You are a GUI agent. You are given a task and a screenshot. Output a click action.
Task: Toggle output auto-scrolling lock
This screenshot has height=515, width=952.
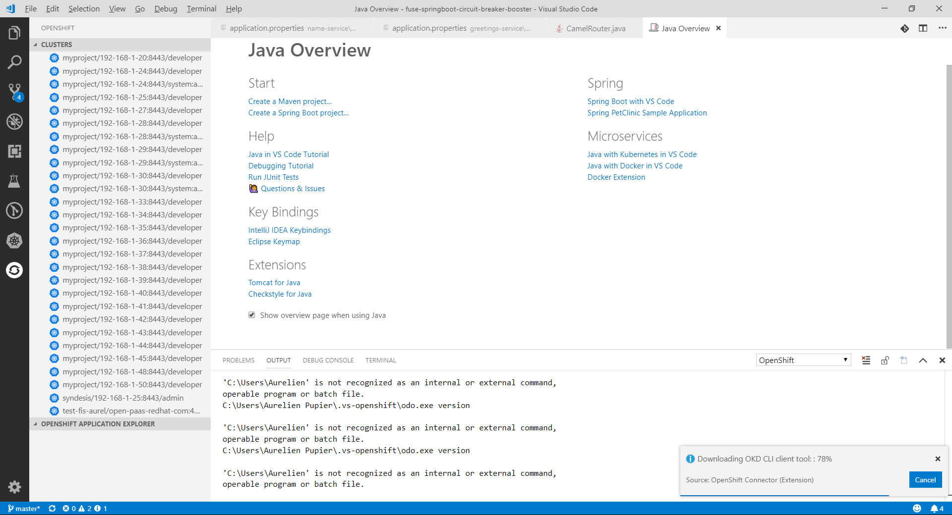pos(885,360)
